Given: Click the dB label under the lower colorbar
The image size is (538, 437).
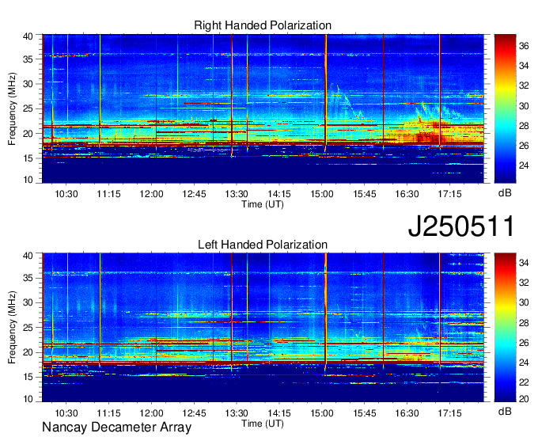Looking at the screenshot, I should click(x=505, y=411).
